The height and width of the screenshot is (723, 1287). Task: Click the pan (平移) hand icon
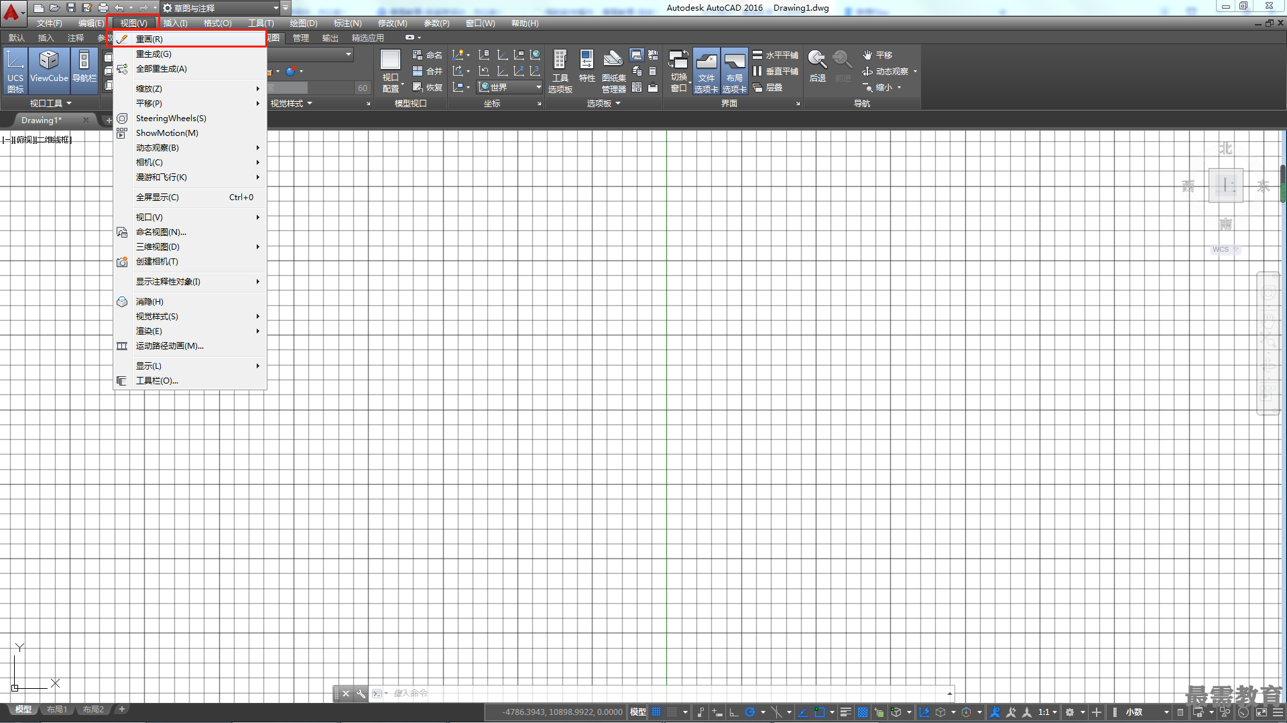[867, 55]
